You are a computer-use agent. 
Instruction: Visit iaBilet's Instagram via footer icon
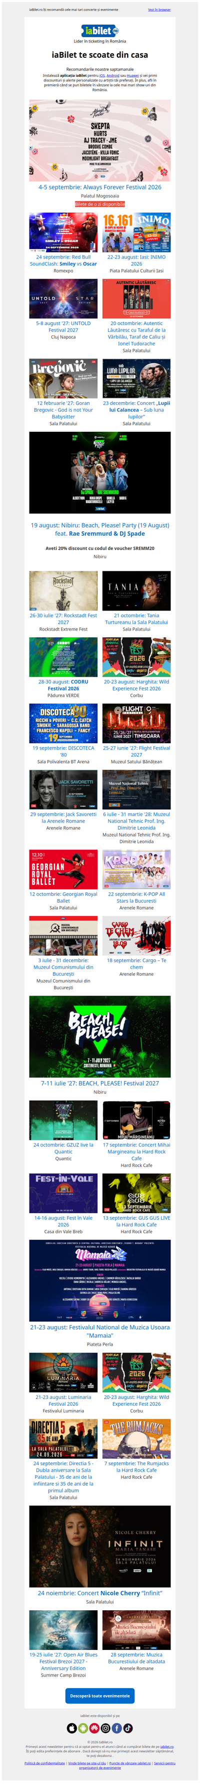(x=105, y=1728)
